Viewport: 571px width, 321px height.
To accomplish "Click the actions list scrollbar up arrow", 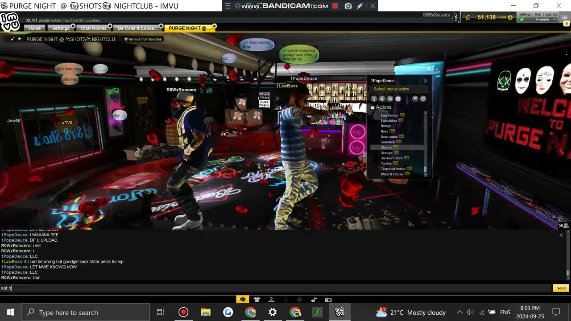I will [425, 113].
